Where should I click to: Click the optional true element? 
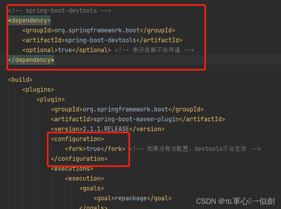tap(66, 50)
